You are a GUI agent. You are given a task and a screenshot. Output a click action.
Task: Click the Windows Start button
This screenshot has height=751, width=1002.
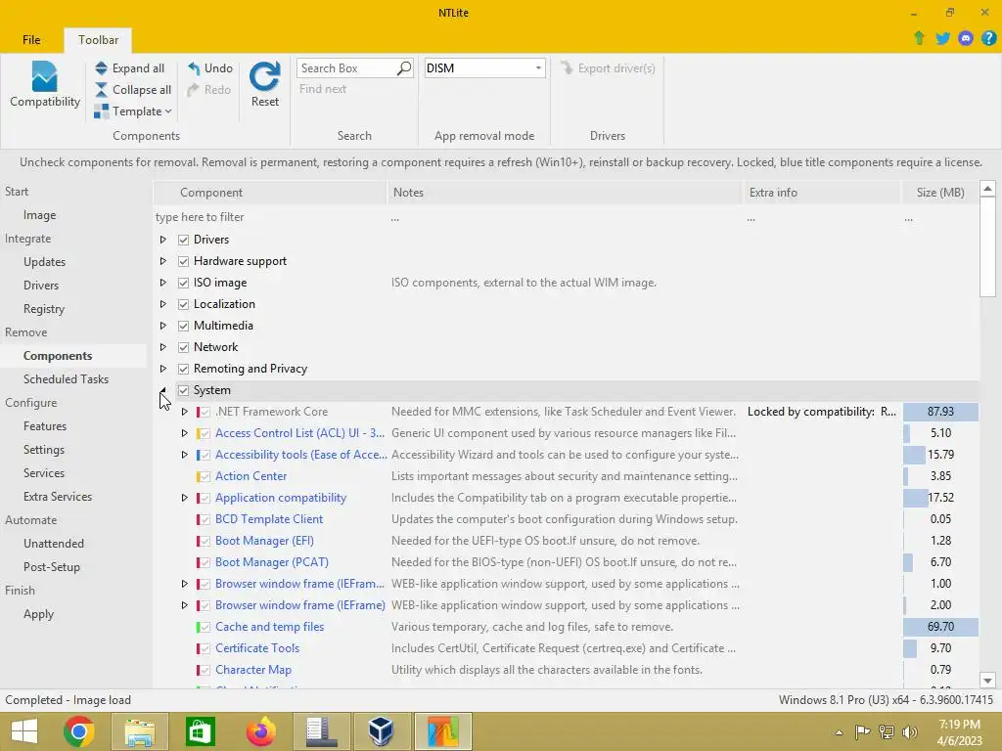click(24, 731)
